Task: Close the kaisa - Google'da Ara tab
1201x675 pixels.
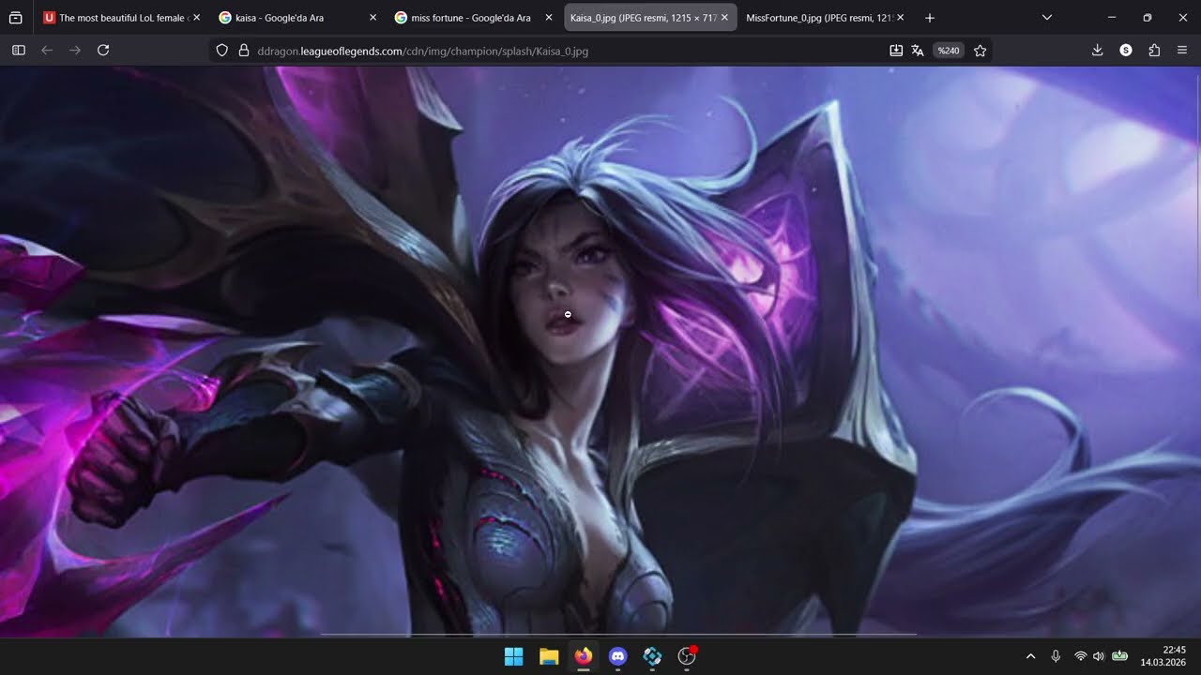Action: [x=372, y=18]
